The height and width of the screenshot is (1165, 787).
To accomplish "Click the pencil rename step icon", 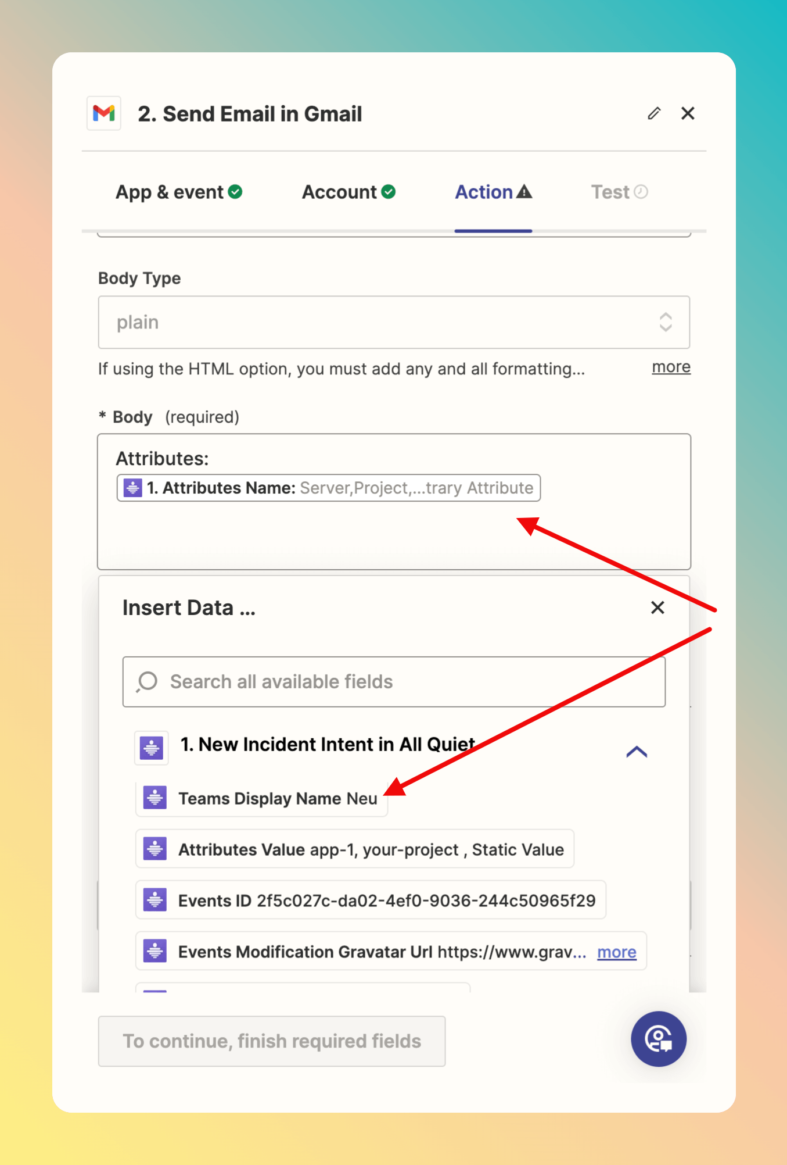I will (654, 113).
